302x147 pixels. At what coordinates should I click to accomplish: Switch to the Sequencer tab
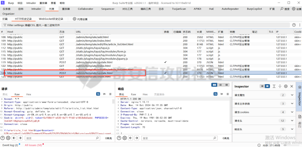[x=108, y=9]
